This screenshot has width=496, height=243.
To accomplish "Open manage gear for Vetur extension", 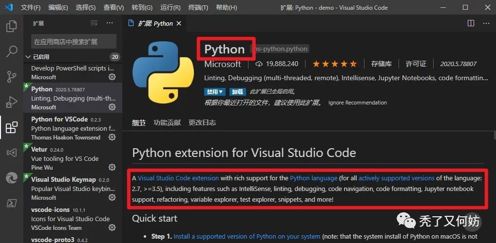I will [112, 167].
